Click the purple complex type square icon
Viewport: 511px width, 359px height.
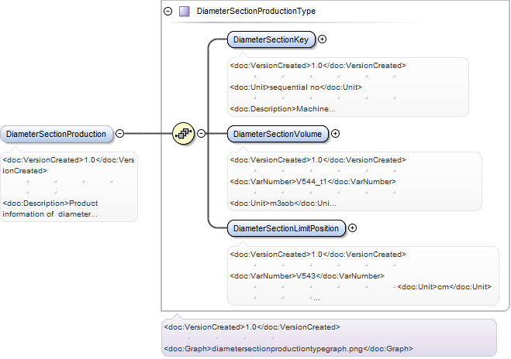click(x=185, y=12)
